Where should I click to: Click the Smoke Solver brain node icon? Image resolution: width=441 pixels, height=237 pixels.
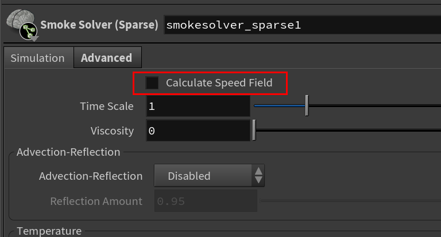[22, 25]
